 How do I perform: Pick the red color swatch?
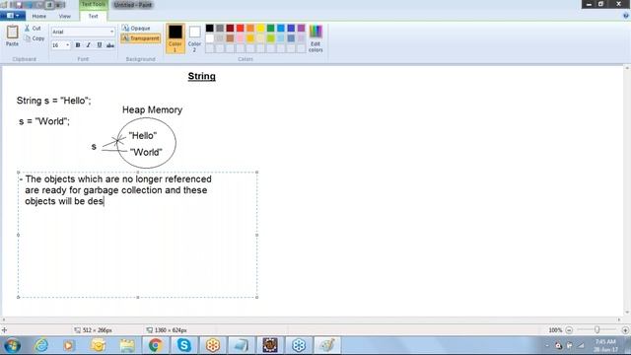(x=241, y=29)
